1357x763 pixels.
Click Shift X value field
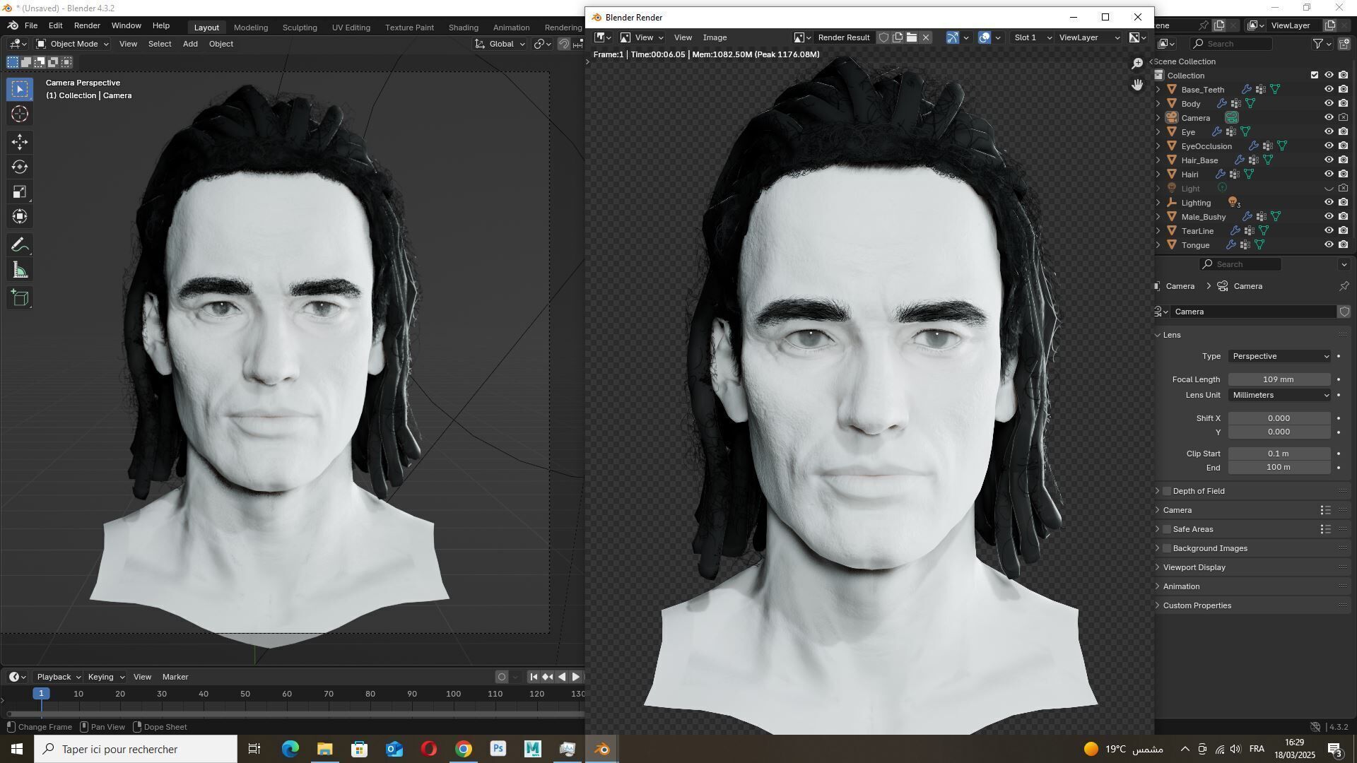[1279, 418]
